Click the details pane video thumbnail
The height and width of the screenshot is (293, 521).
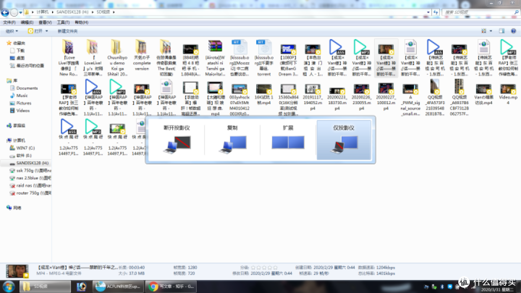[17, 271]
